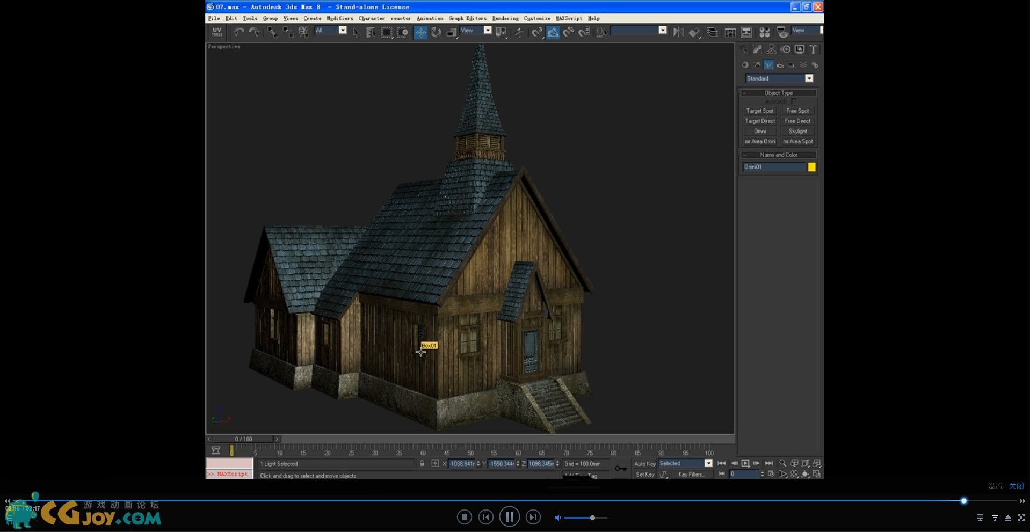Toggle the Spinner Snap icon

[584, 32]
